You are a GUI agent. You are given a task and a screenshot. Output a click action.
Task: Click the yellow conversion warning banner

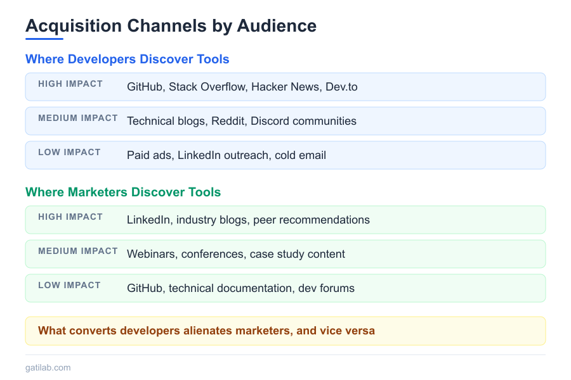click(x=285, y=331)
